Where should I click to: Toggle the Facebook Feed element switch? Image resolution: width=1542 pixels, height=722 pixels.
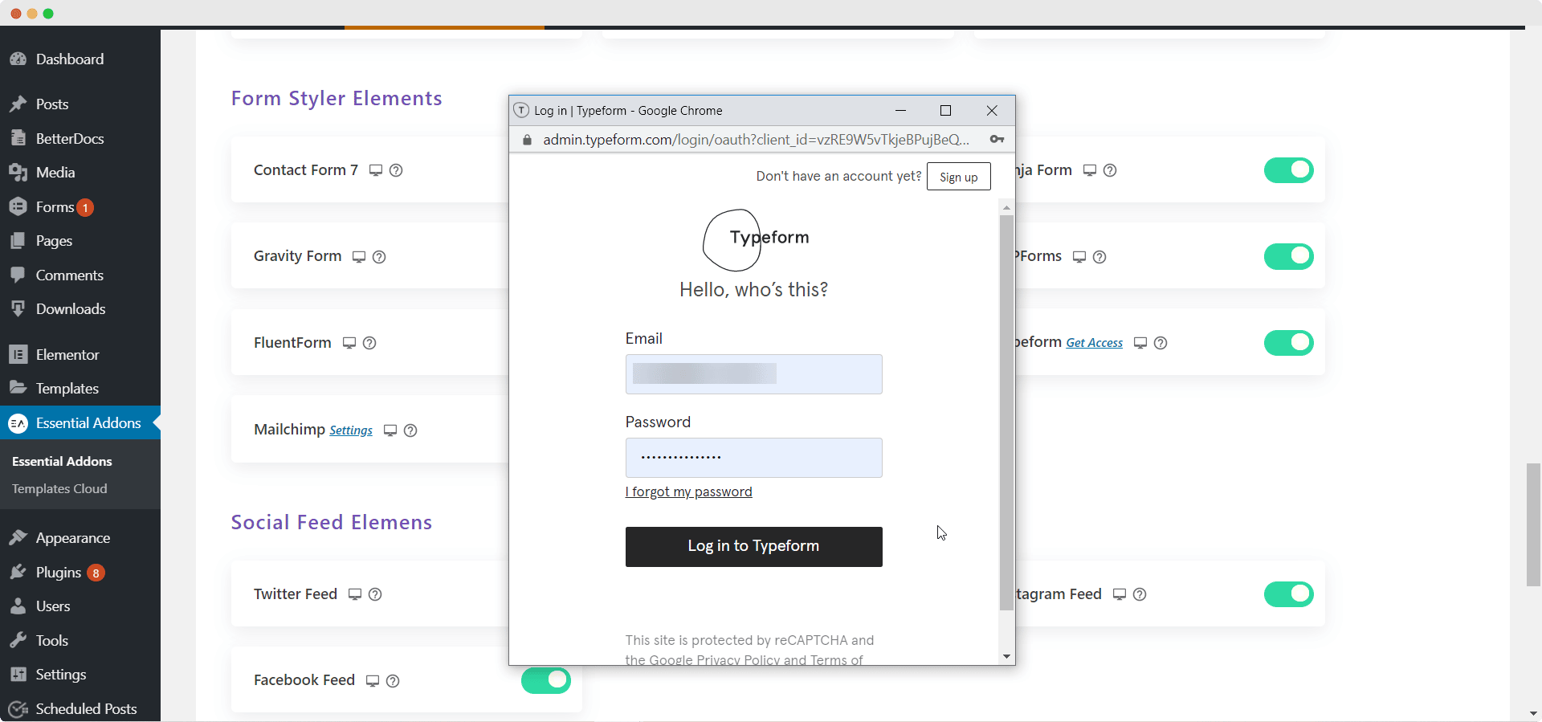coord(546,680)
